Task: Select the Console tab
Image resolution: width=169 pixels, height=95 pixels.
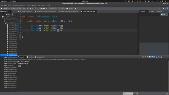Action: click(x=21, y=57)
